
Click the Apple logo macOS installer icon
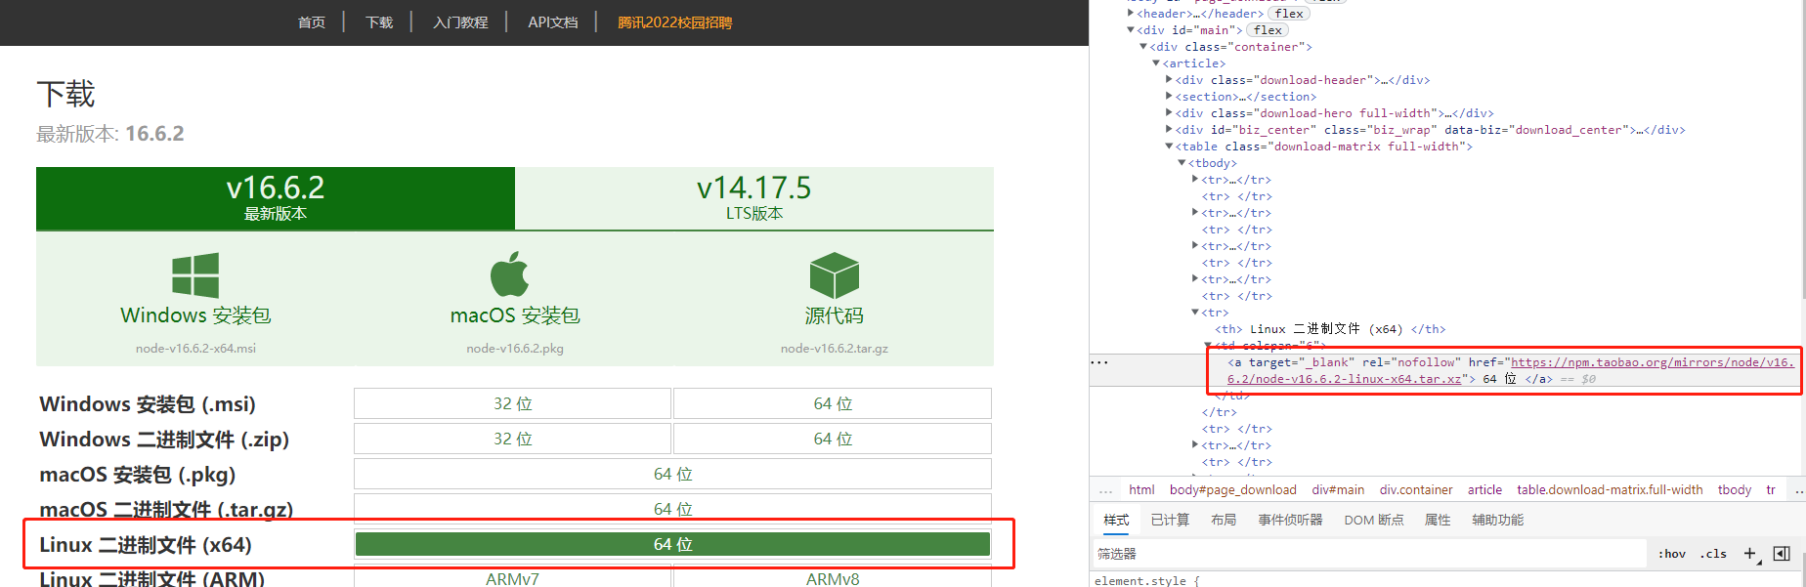[509, 274]
